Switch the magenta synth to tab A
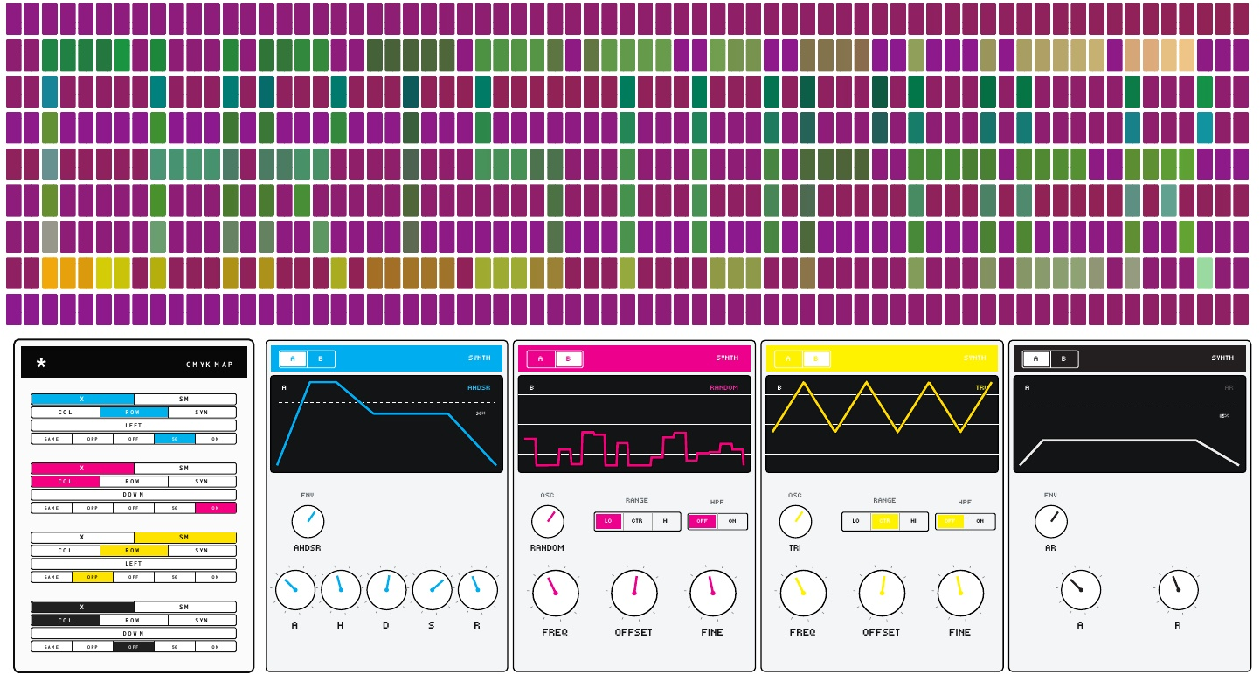This screenshot has height=674, width=1260. point(540,358)
